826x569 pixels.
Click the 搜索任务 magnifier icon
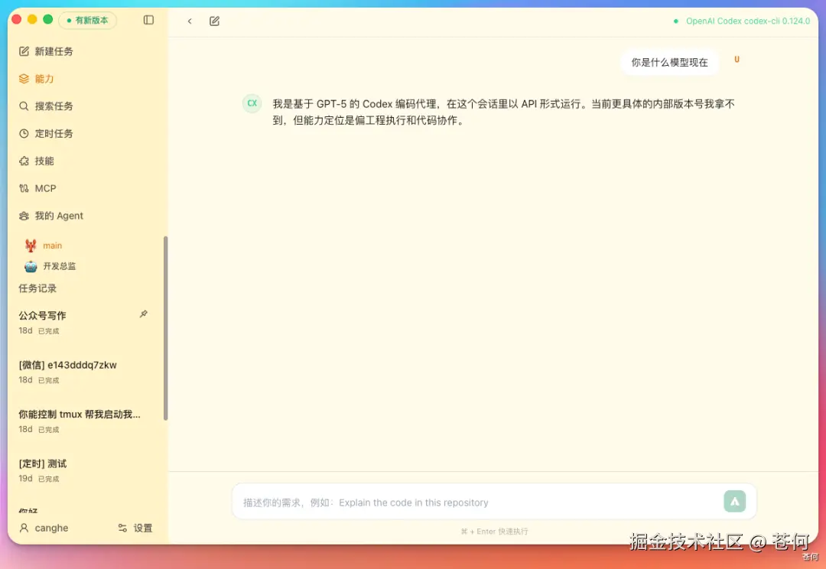tap(24, 106)
